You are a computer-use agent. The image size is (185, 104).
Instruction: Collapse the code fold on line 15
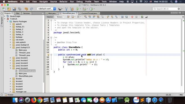(x=51, y=55)
